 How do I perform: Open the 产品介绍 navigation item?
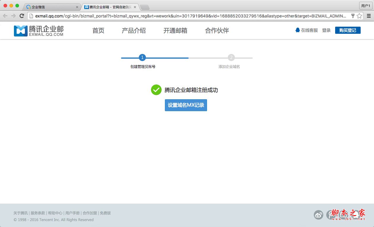click(134, 31)
